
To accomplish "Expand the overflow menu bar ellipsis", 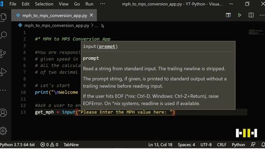I will pyautogui.click(x=102, y=4).
